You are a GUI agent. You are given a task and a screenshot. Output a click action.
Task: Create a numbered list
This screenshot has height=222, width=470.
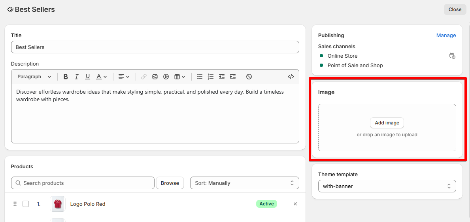tap(211, 77)
